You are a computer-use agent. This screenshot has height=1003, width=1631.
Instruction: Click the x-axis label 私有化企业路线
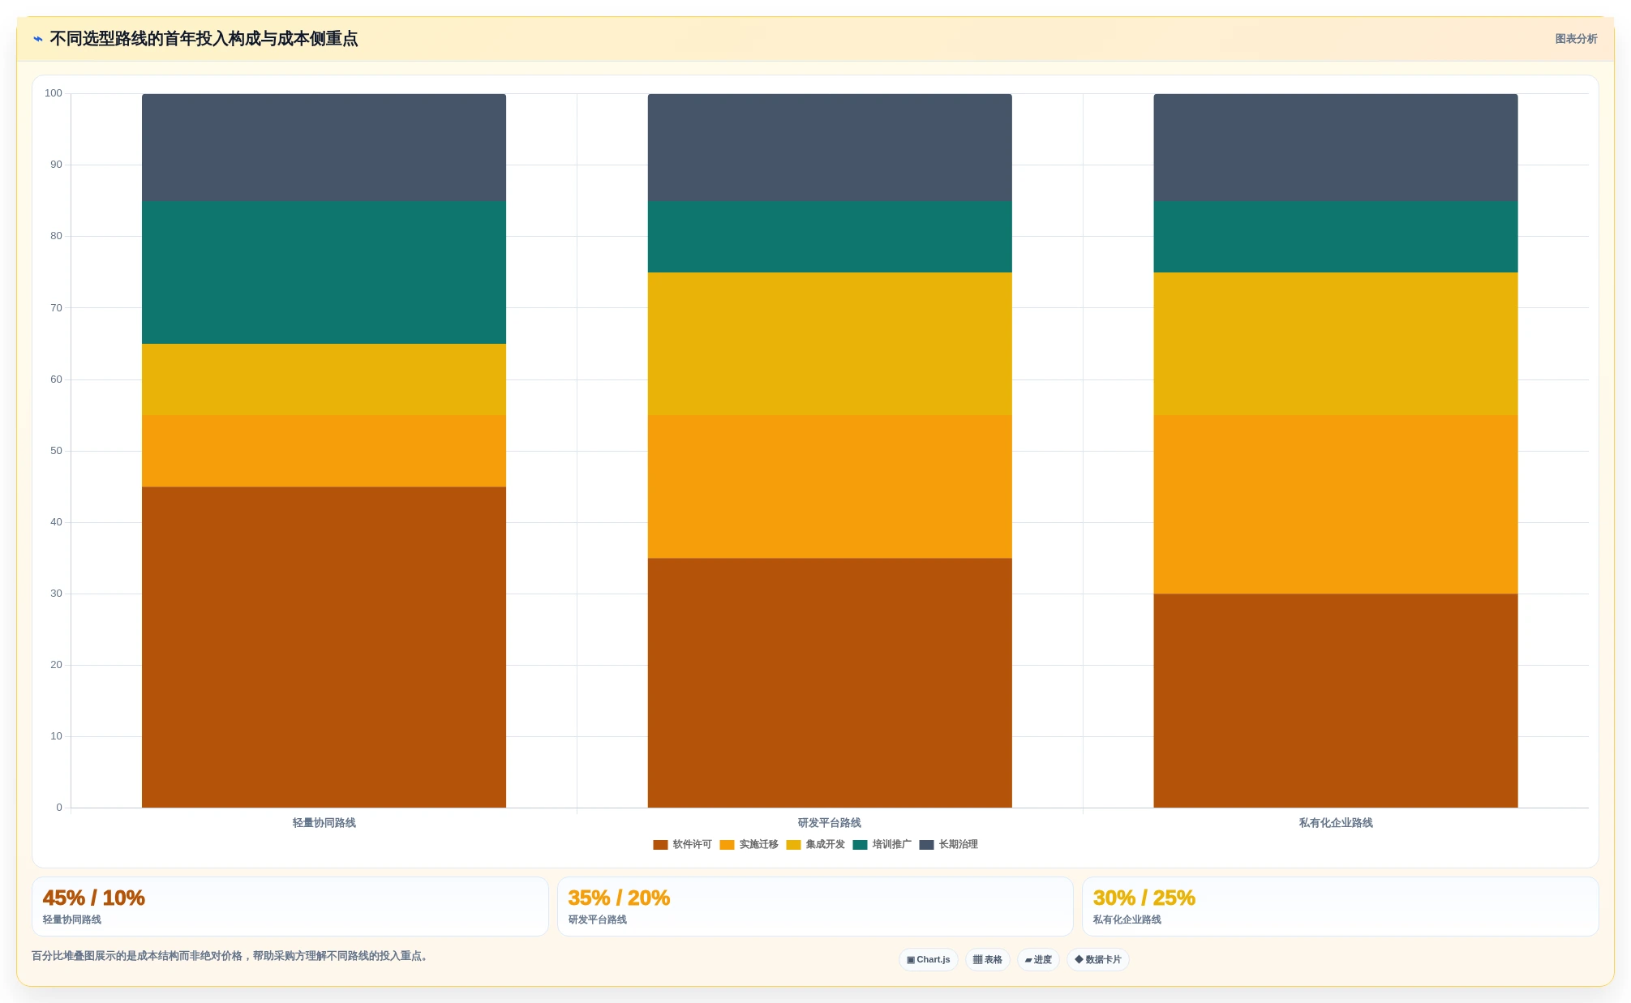tap(1336, 823)
